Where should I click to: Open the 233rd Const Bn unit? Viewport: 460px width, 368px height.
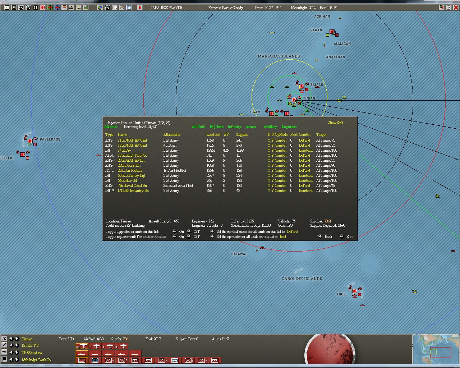[x=129, y=165]
